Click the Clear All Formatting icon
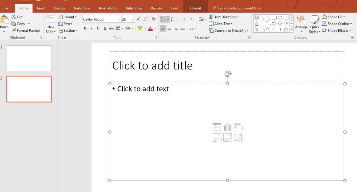The height and width of the screenshot is (192, 357). coord(154,19)
